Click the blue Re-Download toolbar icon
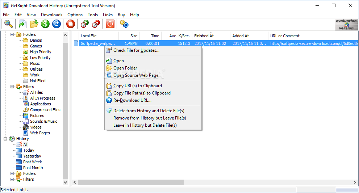The width and height of the screenshot is (359, 193). (x=56, y=24)
